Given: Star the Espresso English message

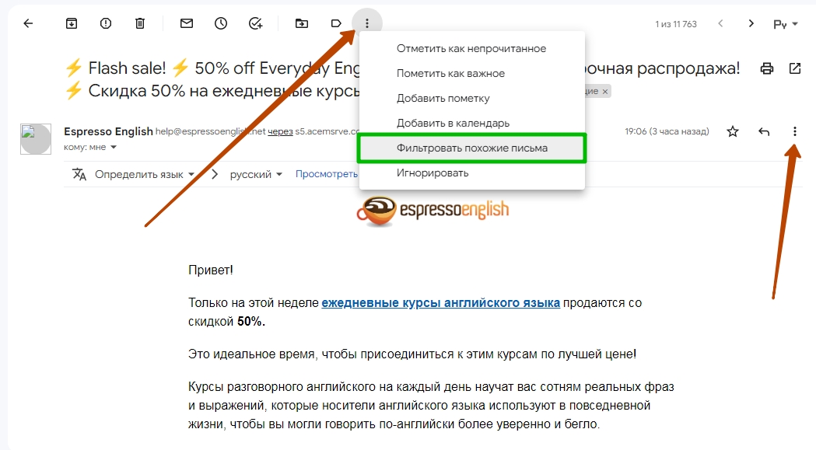Looking at the screenshot, I should click(x=733, y=131).
